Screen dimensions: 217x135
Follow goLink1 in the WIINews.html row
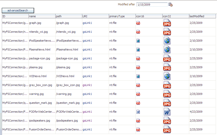(x=87, y=76)
